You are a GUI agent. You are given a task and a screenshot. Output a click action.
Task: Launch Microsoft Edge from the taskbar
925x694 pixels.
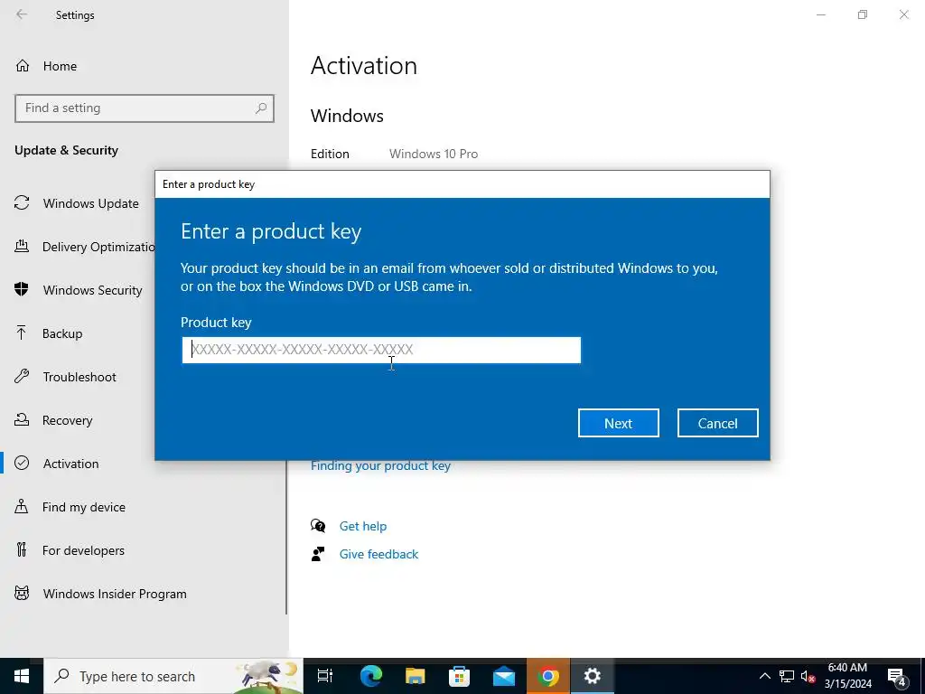click(371, 676)
